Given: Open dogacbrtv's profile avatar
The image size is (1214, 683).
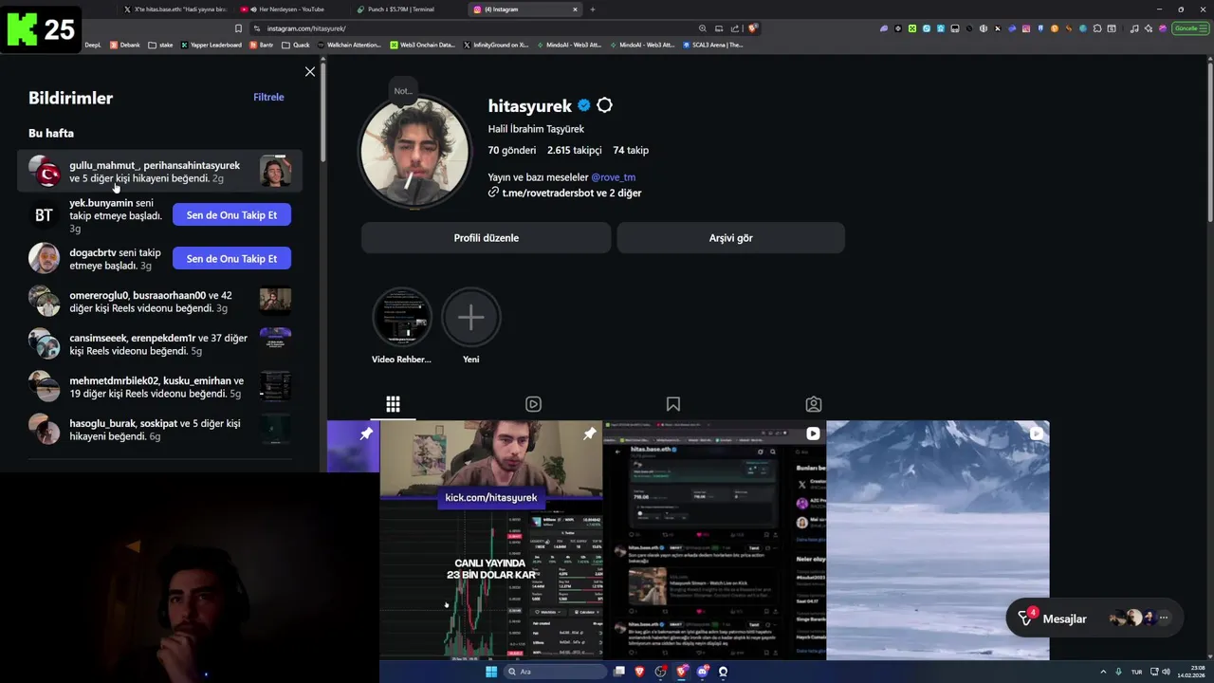Looking at the screenshot, I should pos(44,258).
